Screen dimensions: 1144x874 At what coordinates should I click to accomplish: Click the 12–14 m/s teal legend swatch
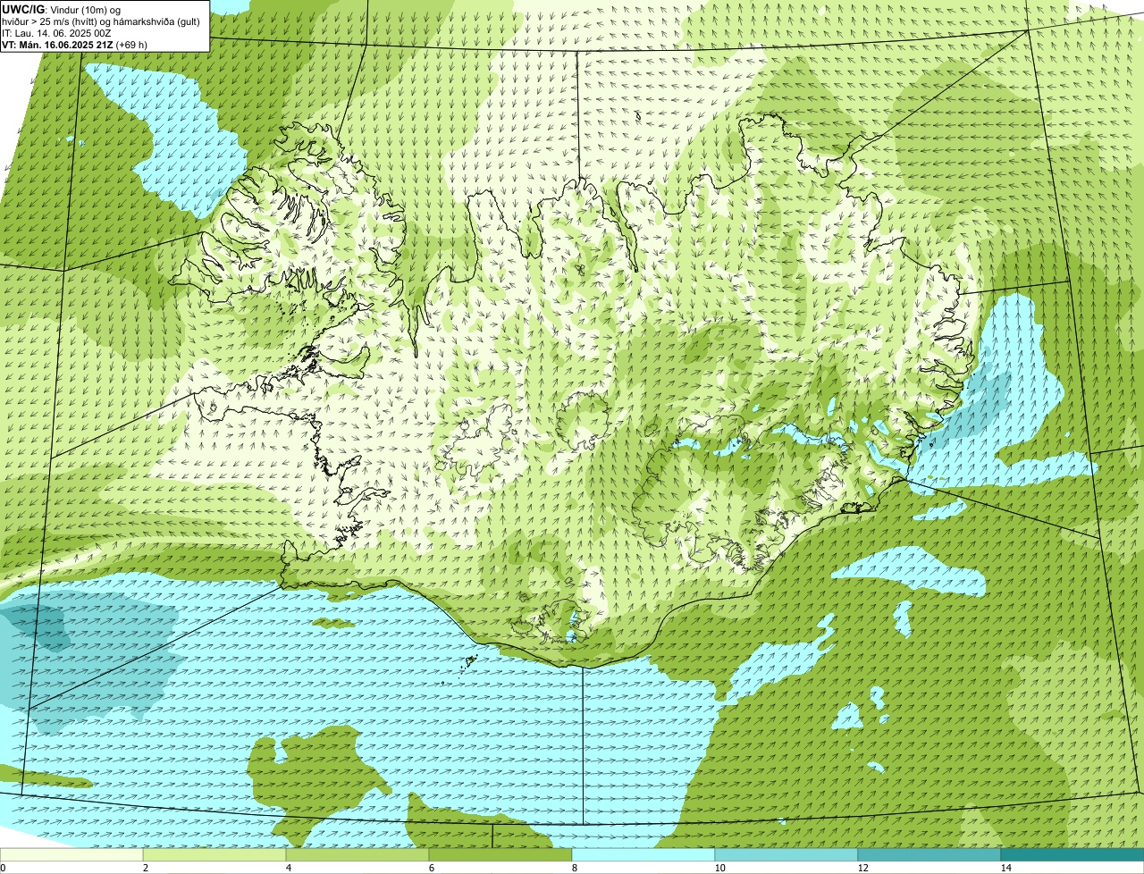[x=929, y=855]
